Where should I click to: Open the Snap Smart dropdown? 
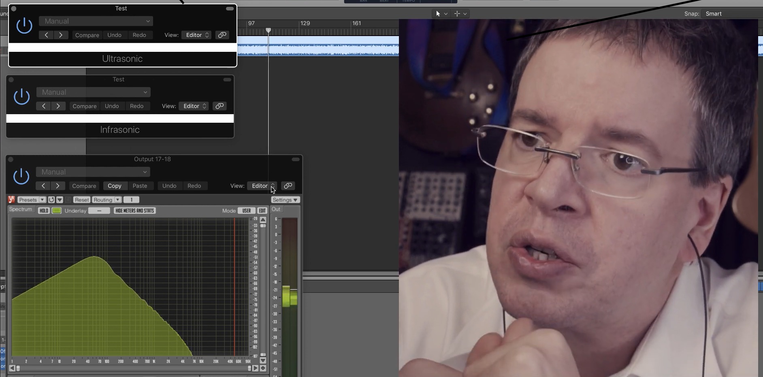[x=732, y=14]
